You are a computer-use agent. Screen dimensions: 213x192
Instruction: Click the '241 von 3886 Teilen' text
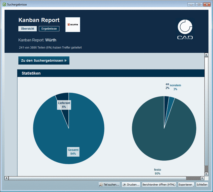(50, 48)
